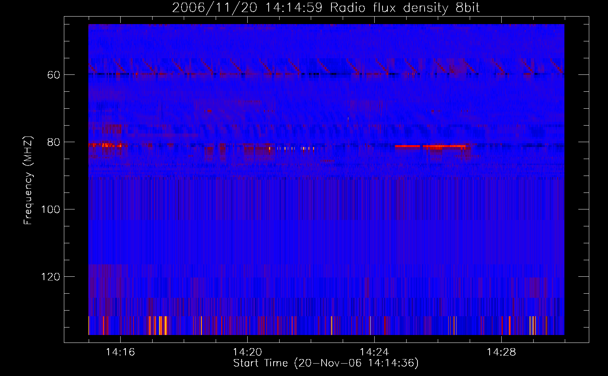The width and height of the screenshot is (608, 376).
Task: Select the 14:24 time tick label
Action: pyautogui.click(x=374, y=352)
